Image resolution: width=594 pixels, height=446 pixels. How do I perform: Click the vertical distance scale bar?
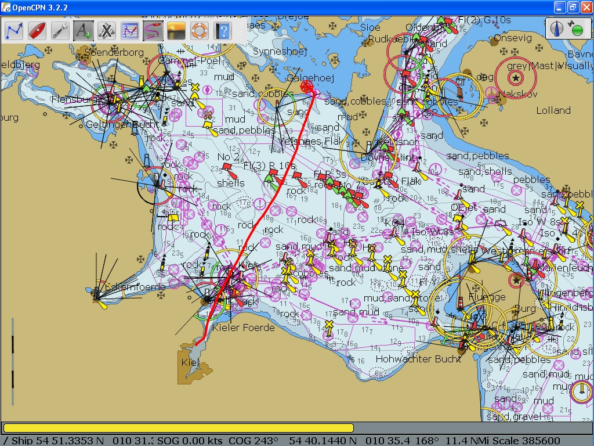click(13, 362)
